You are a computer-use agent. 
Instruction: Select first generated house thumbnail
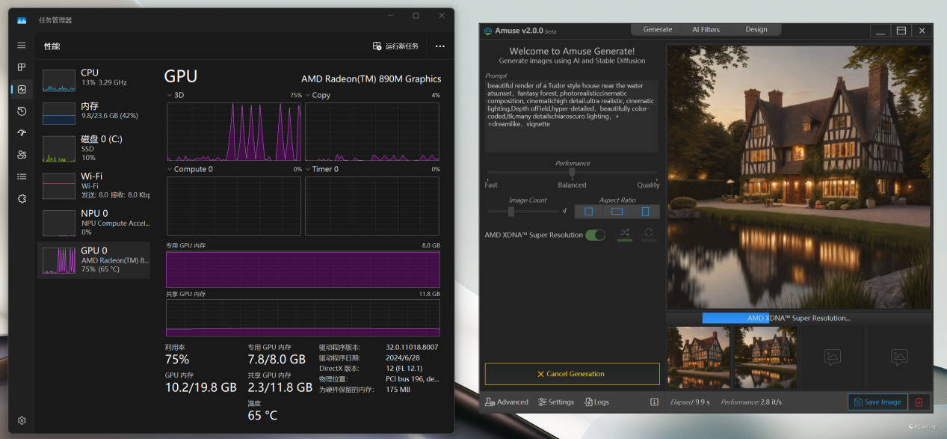[x=698, y=357]
